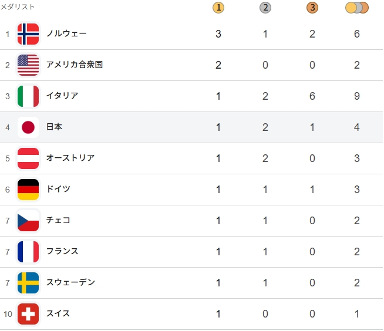
Task: Open the フランス country entry
Action: pos(62,252)
